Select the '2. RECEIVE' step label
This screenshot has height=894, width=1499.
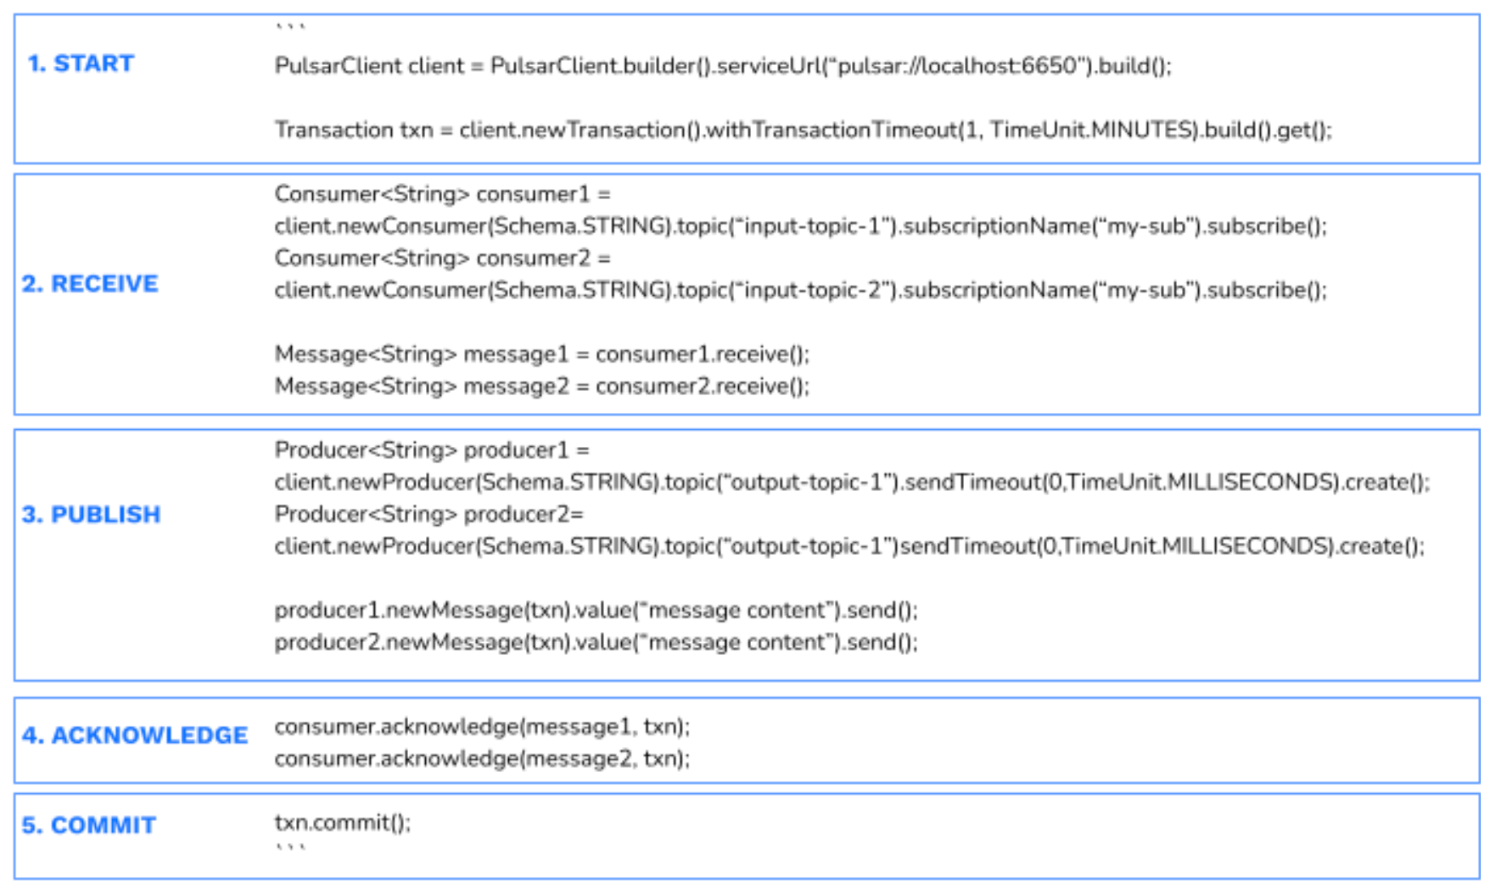(x=89, y=284)
